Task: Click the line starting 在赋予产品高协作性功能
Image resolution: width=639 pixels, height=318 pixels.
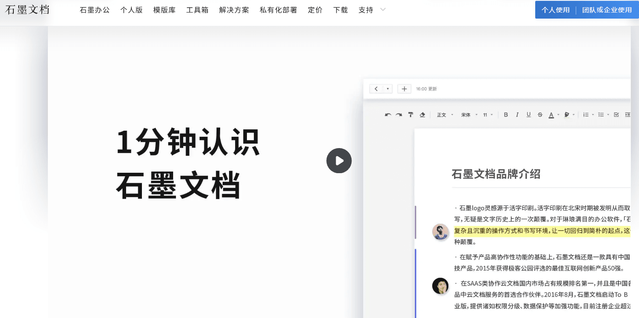Action: coord(543,257)
